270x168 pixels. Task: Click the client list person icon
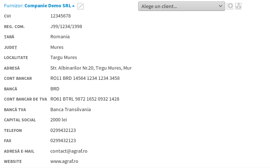pos(239,6)
